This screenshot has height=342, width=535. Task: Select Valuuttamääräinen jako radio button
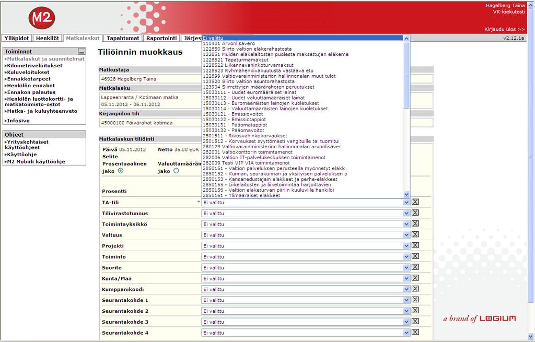(x=176, y=171)
